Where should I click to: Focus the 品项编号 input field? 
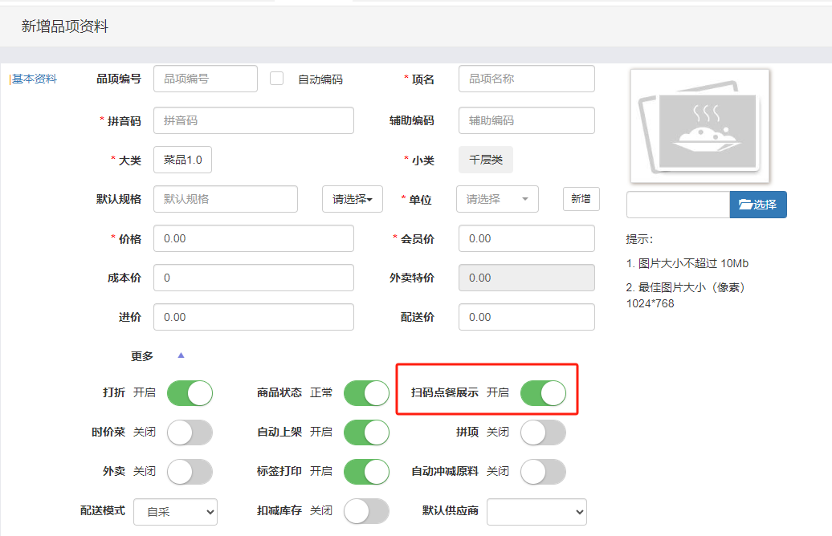tap(206, 79)
